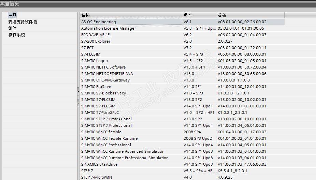This screenshot has width=316, height=180.
Task: Select SIMATIC ProSave row
Action: [182, 87]
